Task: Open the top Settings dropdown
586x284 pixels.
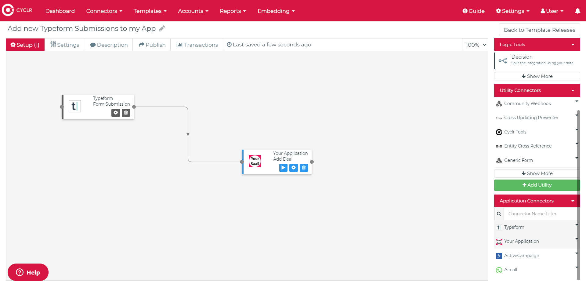Action: [513, 11]
